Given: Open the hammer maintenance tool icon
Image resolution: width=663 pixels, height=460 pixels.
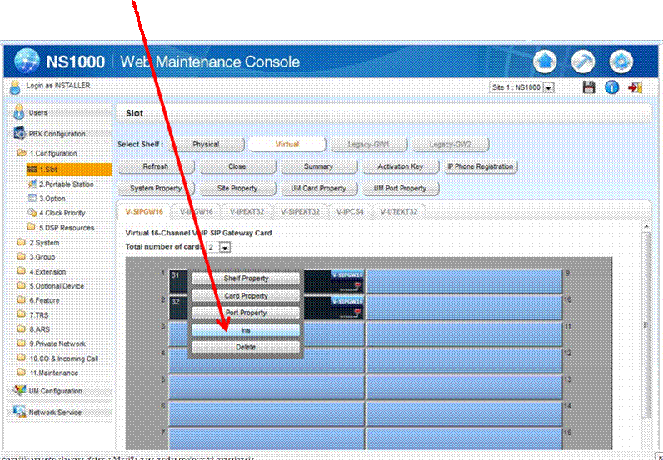Looking at the screenshot, I should point(582,62).
